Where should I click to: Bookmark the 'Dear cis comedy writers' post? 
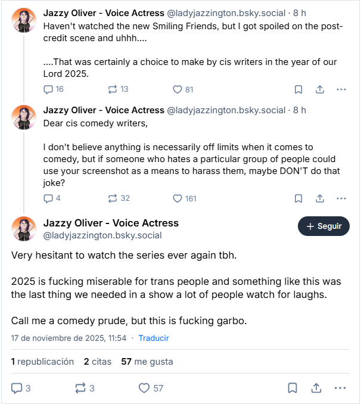[x=298, y=198]
